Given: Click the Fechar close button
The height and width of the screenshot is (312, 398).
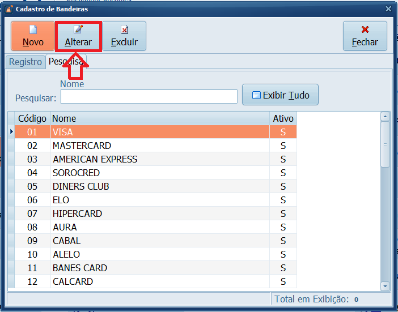Looking at the screenshot, I should (365, 36).
